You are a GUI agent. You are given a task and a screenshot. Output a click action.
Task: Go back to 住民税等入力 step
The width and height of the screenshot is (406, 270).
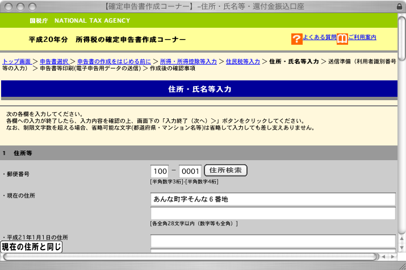click(x=242, y=61)
